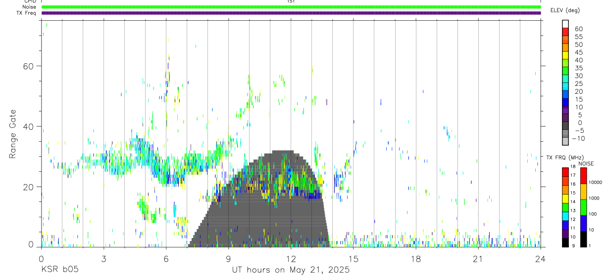Click the "10000" label on NOISE scale
This screenshot has width=608, height=280.
click(x=596, y=183)
